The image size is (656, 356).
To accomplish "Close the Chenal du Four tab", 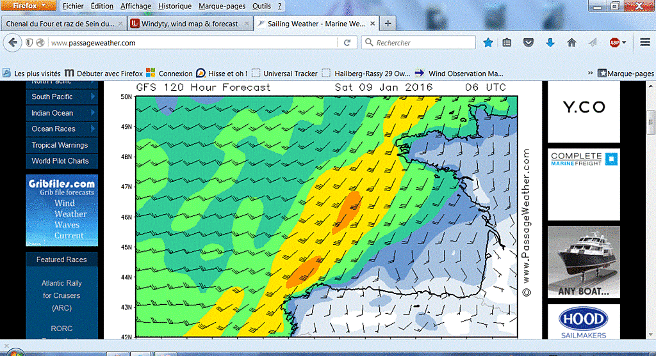I will click(x=120, y=24).
